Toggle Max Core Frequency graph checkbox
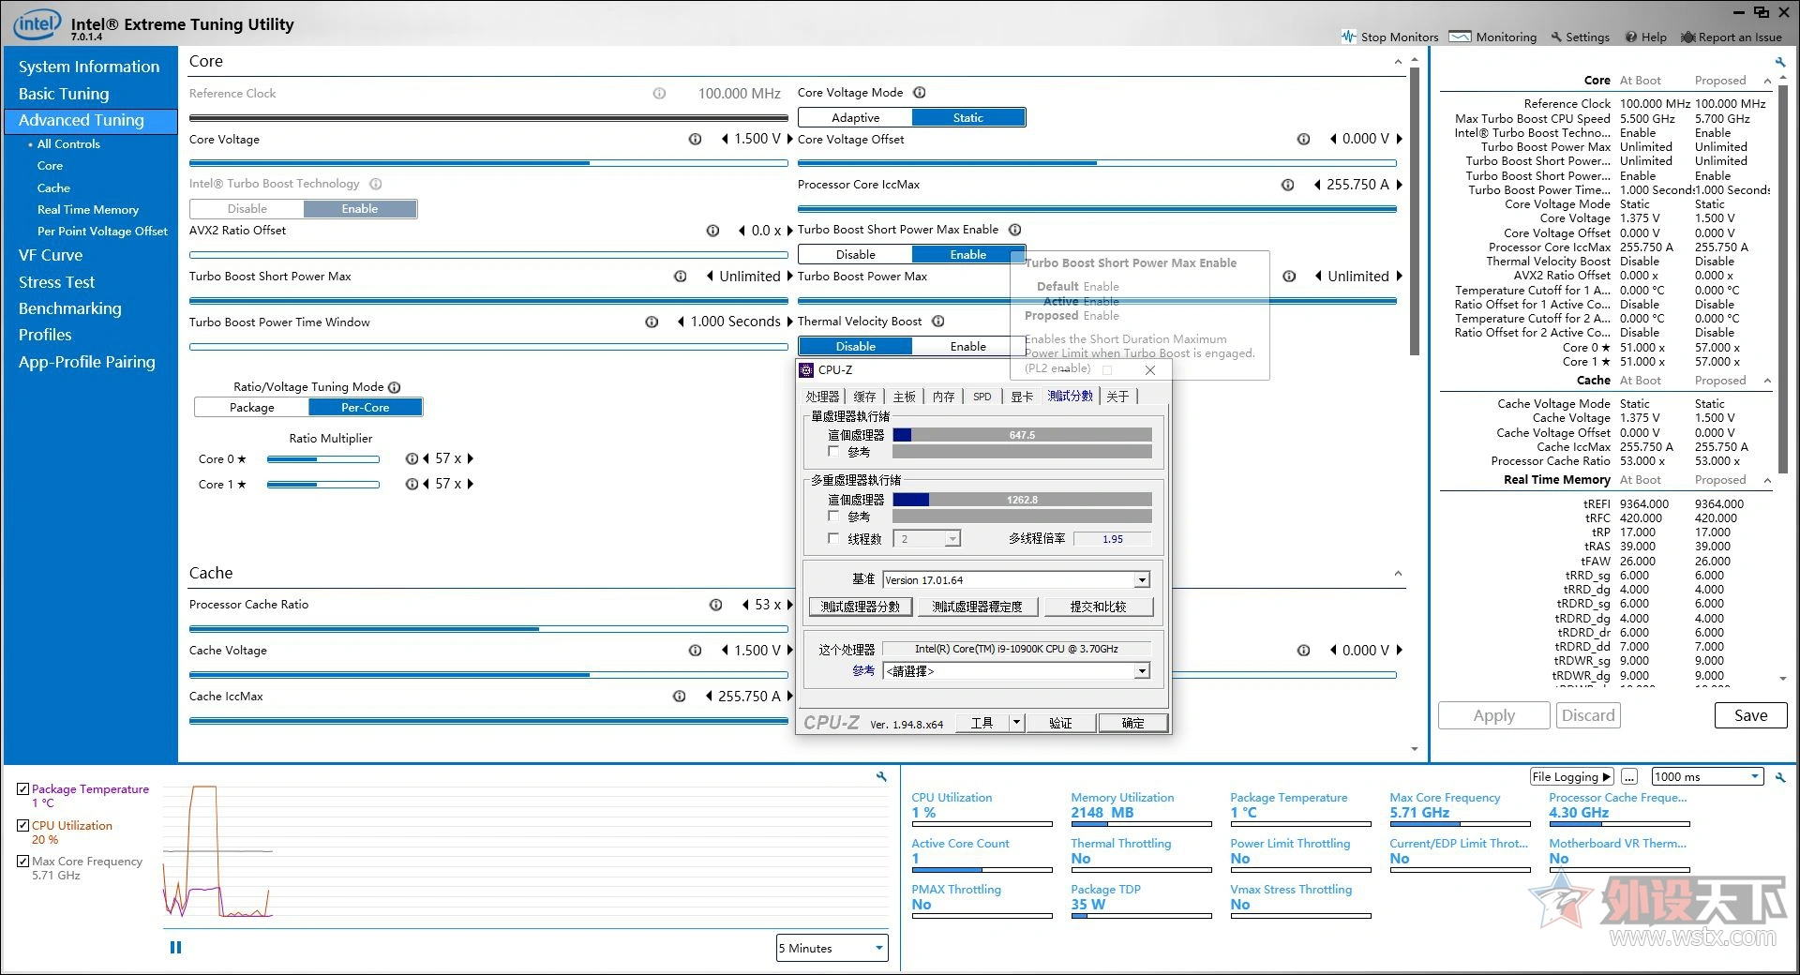This screenshot has height=975, width=1800. coord(22,862)
